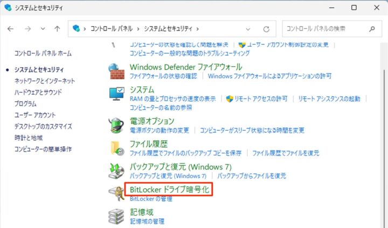Click コンピューターがスリープ状態になる時間を変更 link

tap(252, 130)
